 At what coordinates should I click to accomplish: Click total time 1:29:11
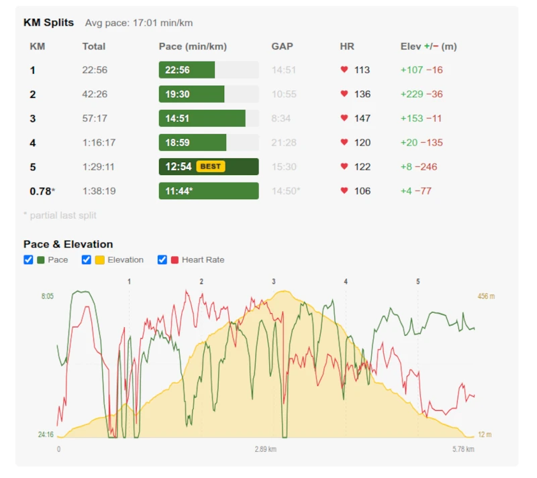98,167
